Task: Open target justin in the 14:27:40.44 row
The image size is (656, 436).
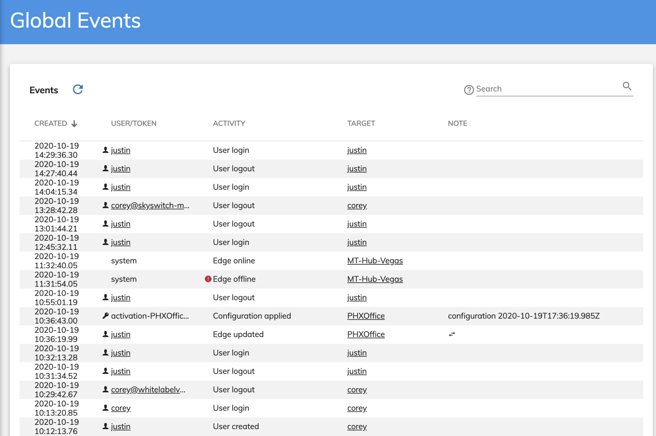Action: [x=357, y=169]
